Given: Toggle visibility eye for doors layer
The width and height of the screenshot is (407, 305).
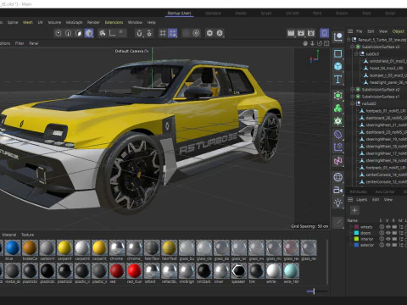Looking at the screenshot, I should pyautogui.click(x=388, y=233).
